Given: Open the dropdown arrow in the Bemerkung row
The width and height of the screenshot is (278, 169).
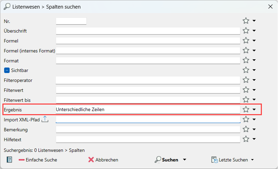Looking at the screenshot, I should [x=254, y=129].
